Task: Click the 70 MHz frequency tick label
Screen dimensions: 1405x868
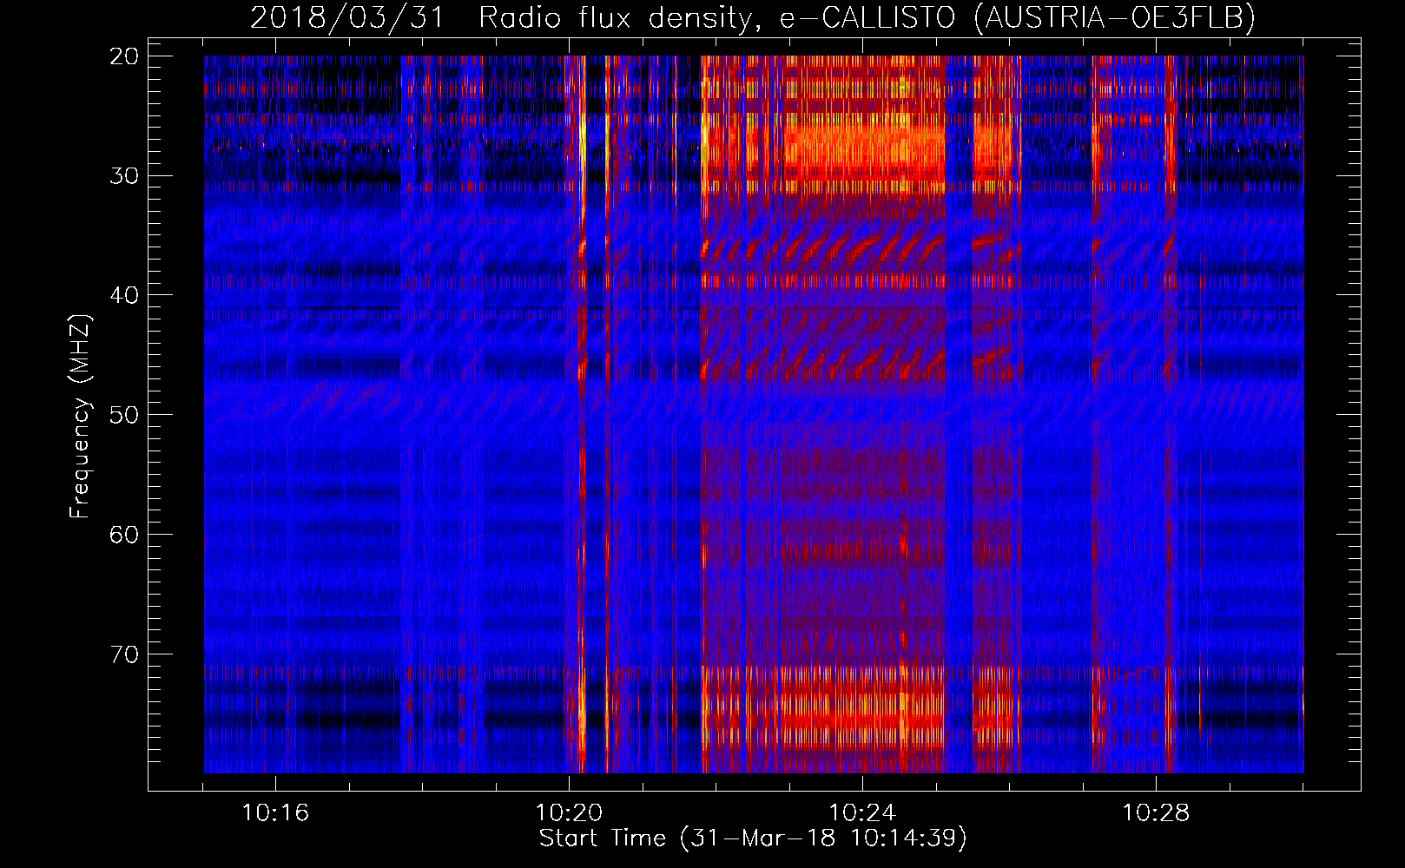Action: pos(124,654)
